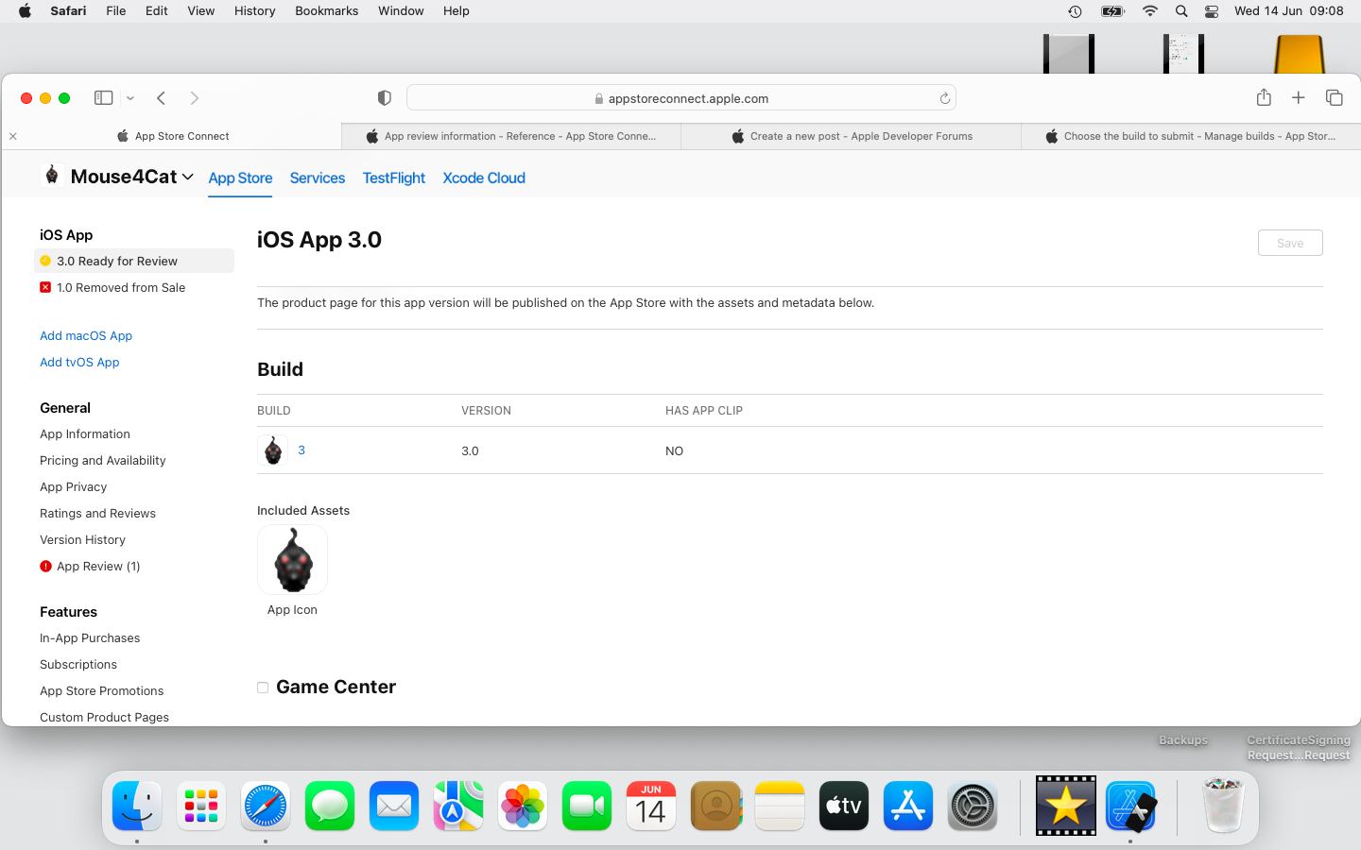Open Spotlight search icon
The height and width of the screenshot is (850, 1361).
[x=1181, y=11]
